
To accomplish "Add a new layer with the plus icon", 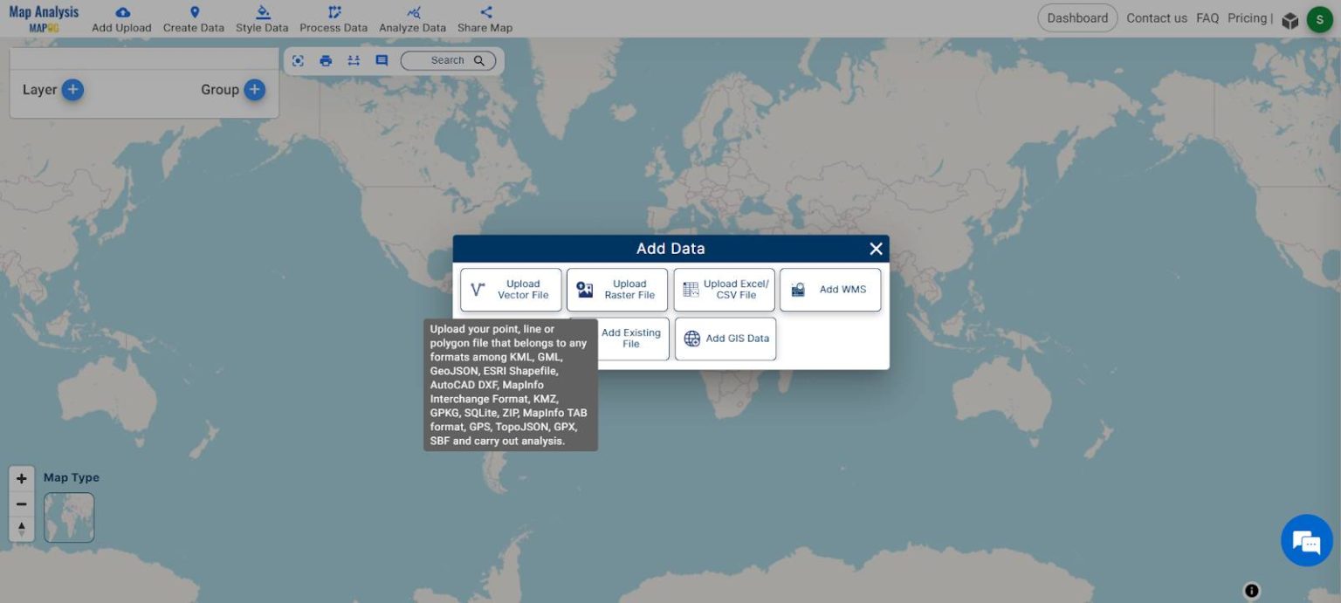I will click(72, 90).
